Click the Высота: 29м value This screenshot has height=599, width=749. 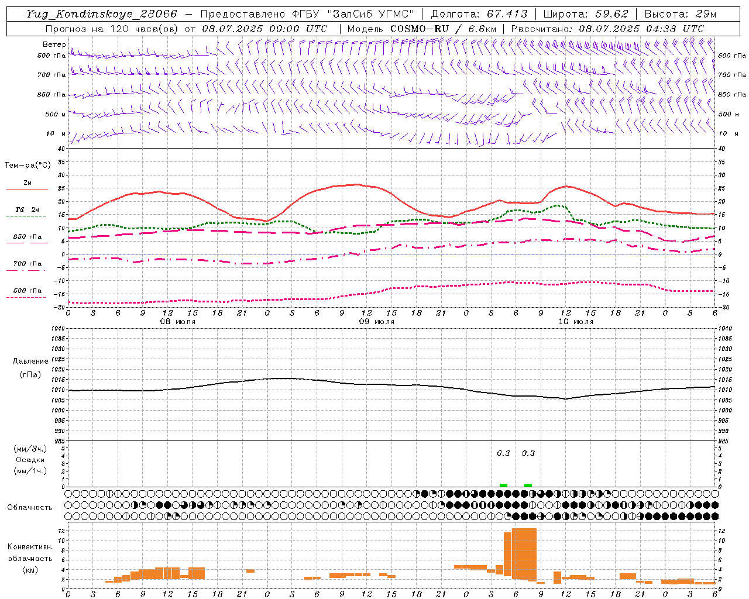tap(680, 14)
